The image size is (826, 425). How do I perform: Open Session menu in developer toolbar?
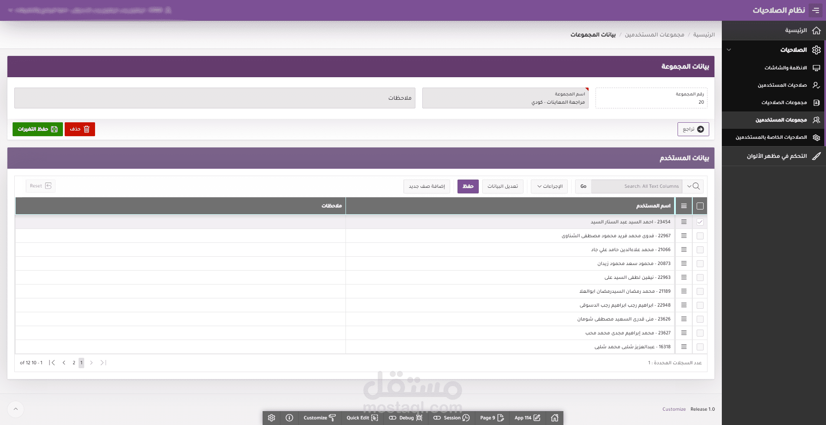(451, 418)
